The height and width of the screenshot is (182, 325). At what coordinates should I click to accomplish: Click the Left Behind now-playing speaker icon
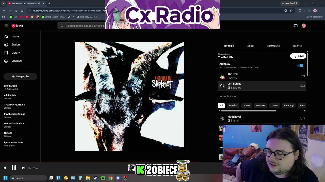tap(222, 86)
